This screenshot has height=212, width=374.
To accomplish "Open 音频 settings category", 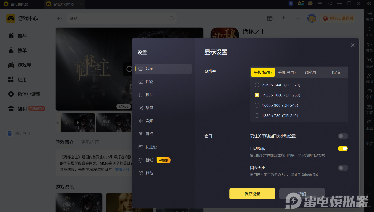I will point(163,121).
